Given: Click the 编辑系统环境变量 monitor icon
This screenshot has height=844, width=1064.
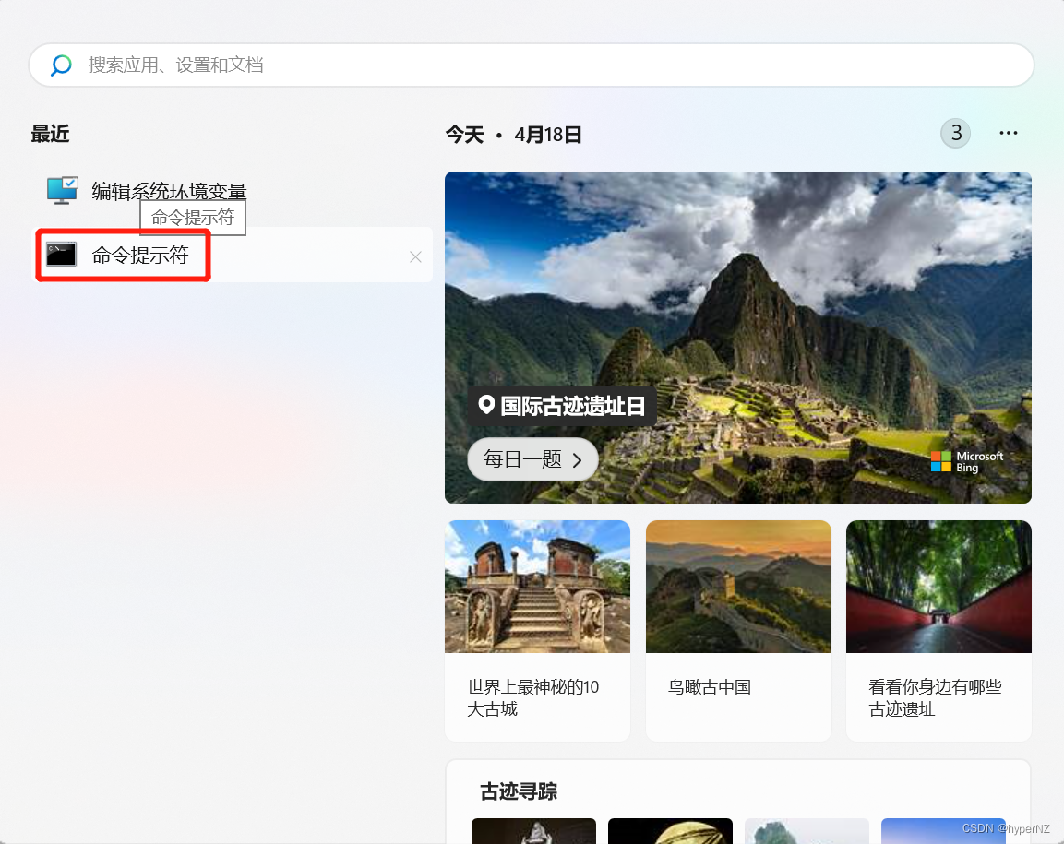Looking at the screenshot, I should pyautogui.click(x=63, y=191).
